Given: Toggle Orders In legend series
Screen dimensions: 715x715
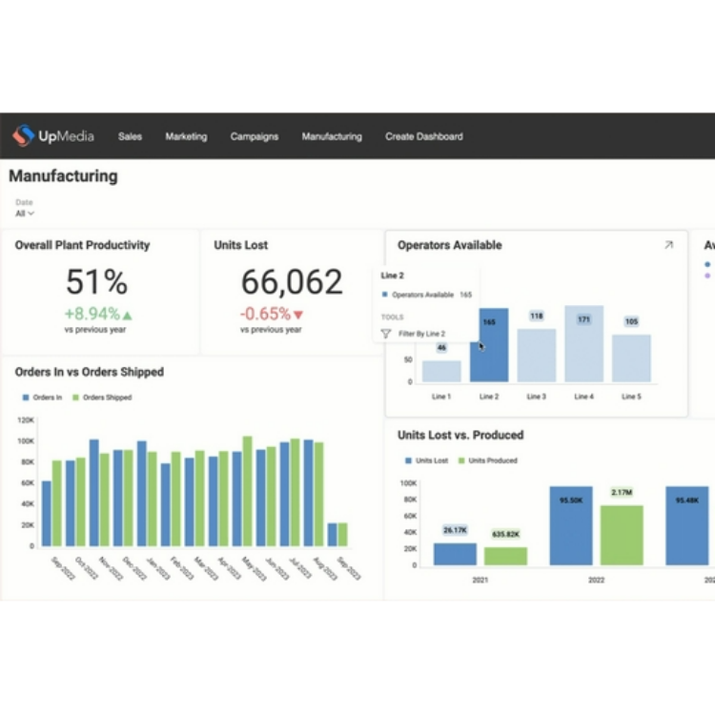Looking at the screenshot, I should (x=41, y=398).
